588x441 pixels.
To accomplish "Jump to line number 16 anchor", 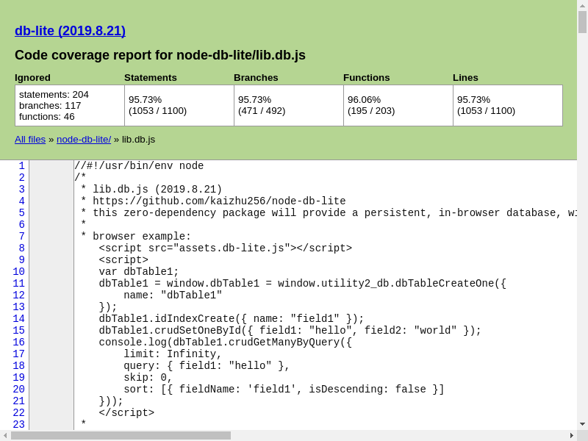I will point(18,342).
